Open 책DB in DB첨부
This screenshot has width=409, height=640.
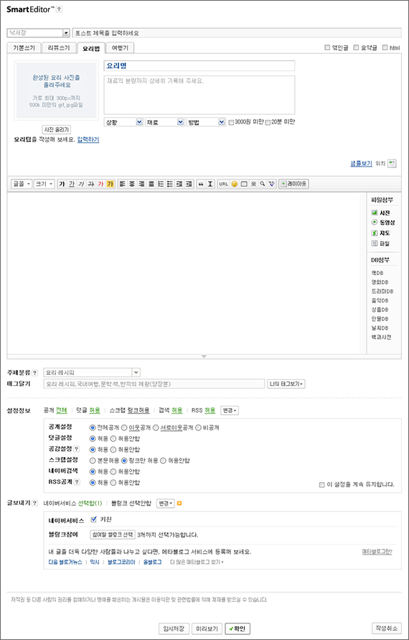pyautogui.click(x=377, y=273)
